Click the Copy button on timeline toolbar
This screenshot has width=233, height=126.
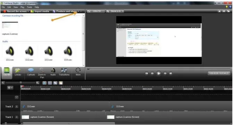pos(55,83)
